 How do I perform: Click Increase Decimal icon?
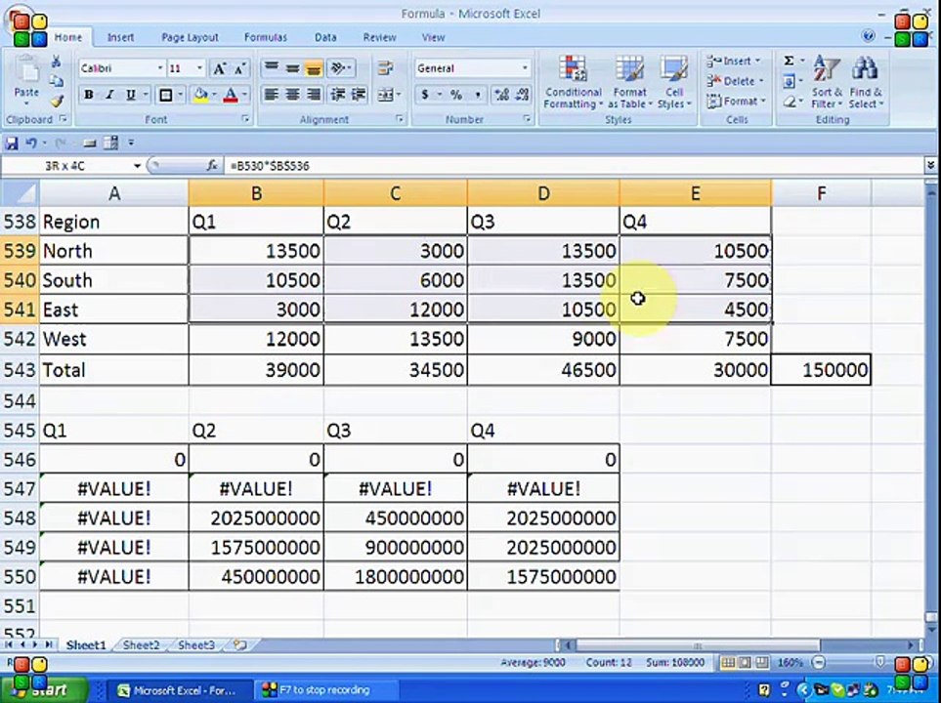click(501, 94)
